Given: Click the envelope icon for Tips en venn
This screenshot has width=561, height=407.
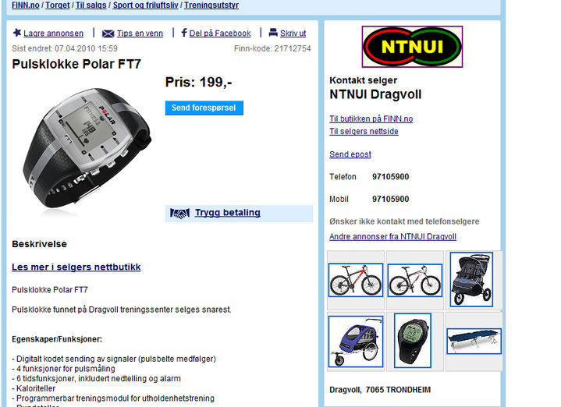Looking at the screenshot, I should click(108, 34).
